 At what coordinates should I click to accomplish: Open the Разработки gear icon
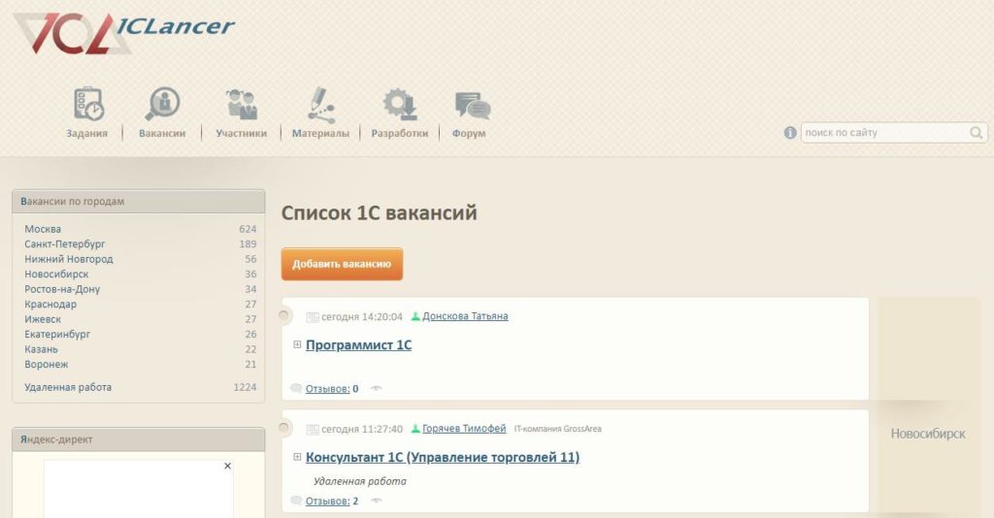400,105
